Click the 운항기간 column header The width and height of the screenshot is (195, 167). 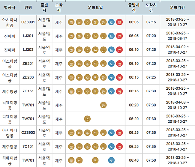click(x=177, y=7)
